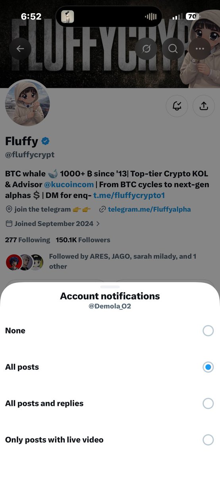The height and width of the screenshot is (477, 220).
Task: Tap the back arrow icon
Action: click(20, 48)
